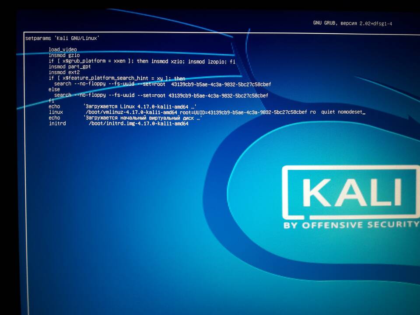
Task: Click the "else" line
Action: tap(54, 89)
